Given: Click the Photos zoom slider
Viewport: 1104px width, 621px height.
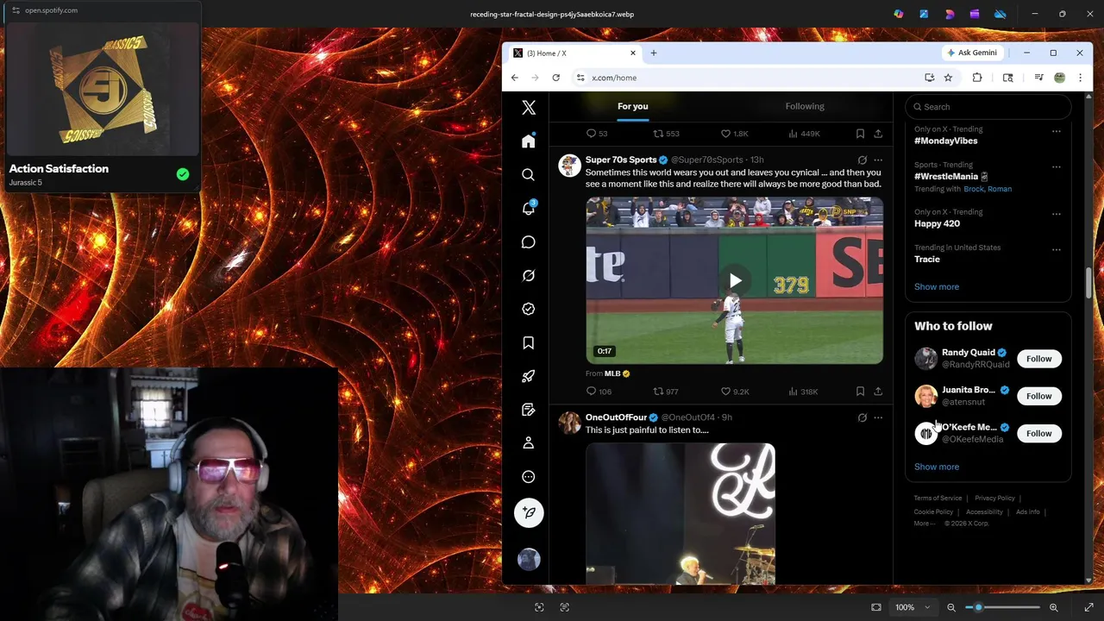Looking at the screenshot, I should (x=1003, y=607).
